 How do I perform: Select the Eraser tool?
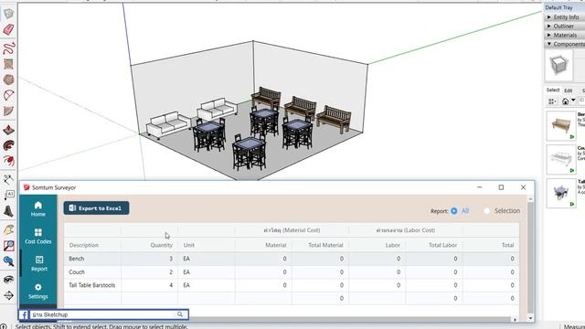click(x=8, y=29)
